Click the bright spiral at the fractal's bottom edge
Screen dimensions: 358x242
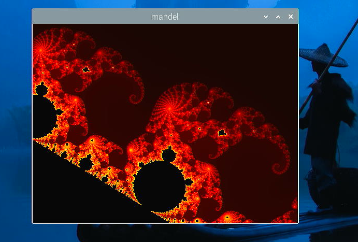coord(227,218)
